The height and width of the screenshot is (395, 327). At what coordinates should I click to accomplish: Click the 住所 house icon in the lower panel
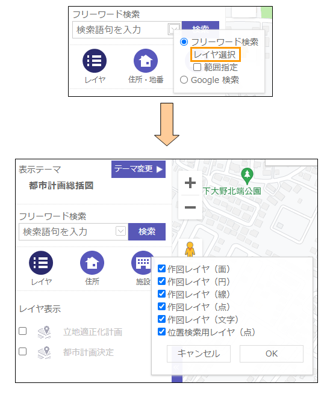pos(92,263)
